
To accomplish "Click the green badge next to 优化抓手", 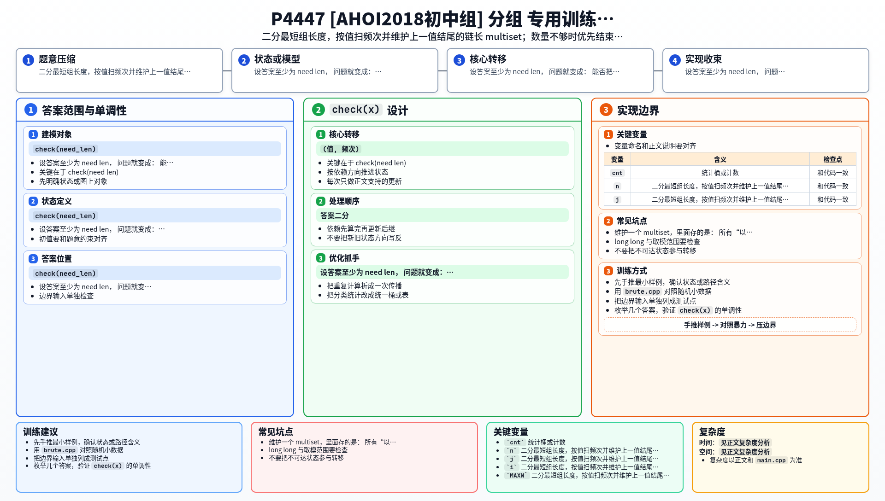I will pos(321,258).
